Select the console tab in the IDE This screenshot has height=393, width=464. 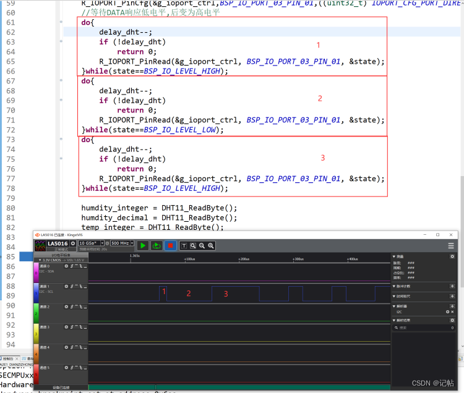8,358
